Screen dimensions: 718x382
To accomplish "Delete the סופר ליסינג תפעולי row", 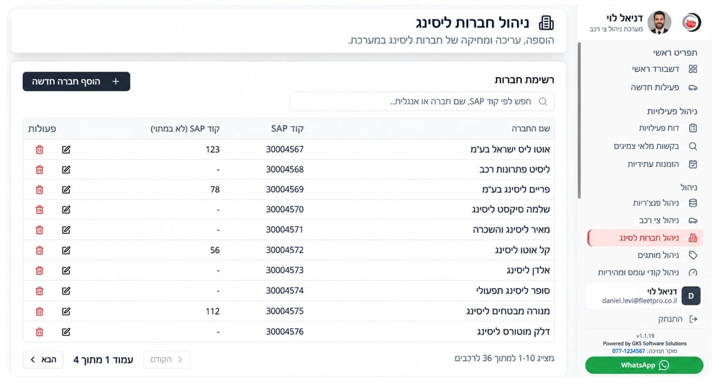I will [x=39, y=290].
